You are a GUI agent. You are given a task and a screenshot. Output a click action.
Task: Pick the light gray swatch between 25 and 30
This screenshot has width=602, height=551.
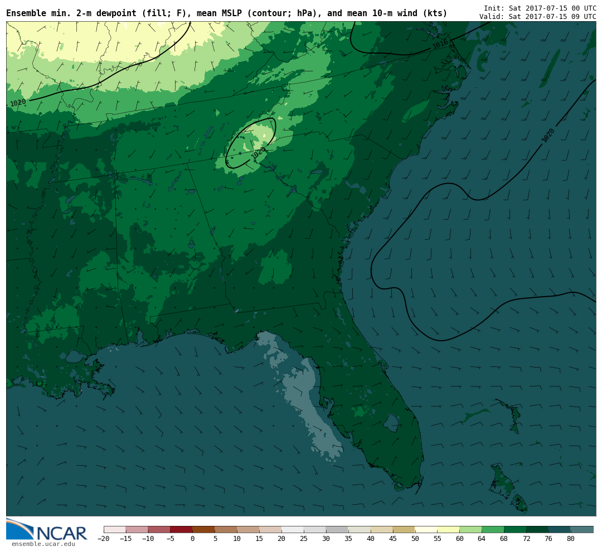point(315,529)
